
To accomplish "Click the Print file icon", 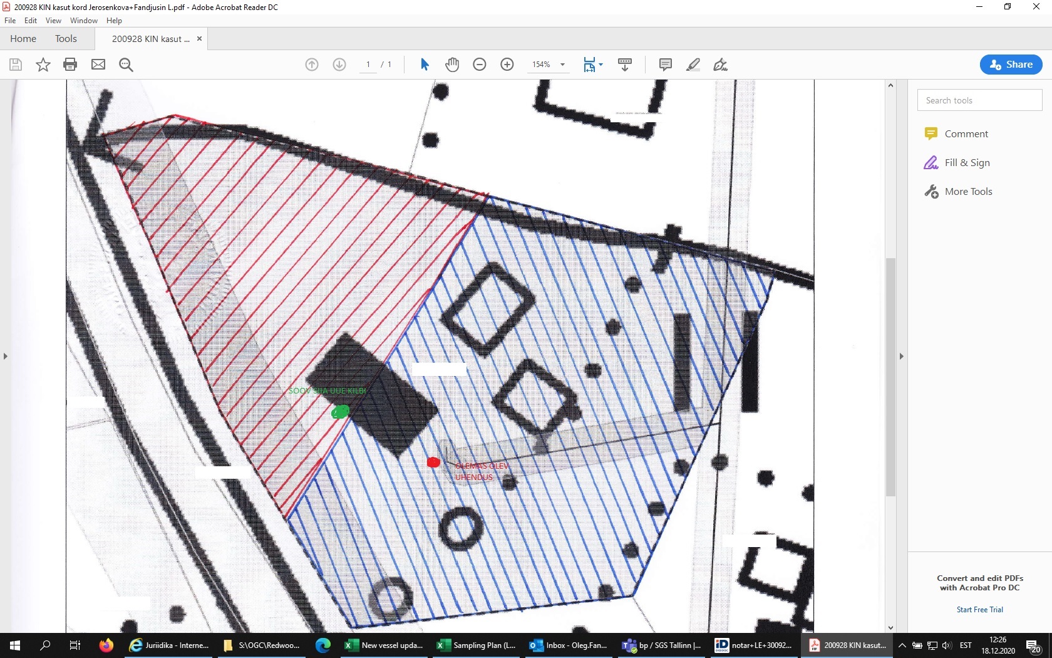I will (x=70, y=65).
